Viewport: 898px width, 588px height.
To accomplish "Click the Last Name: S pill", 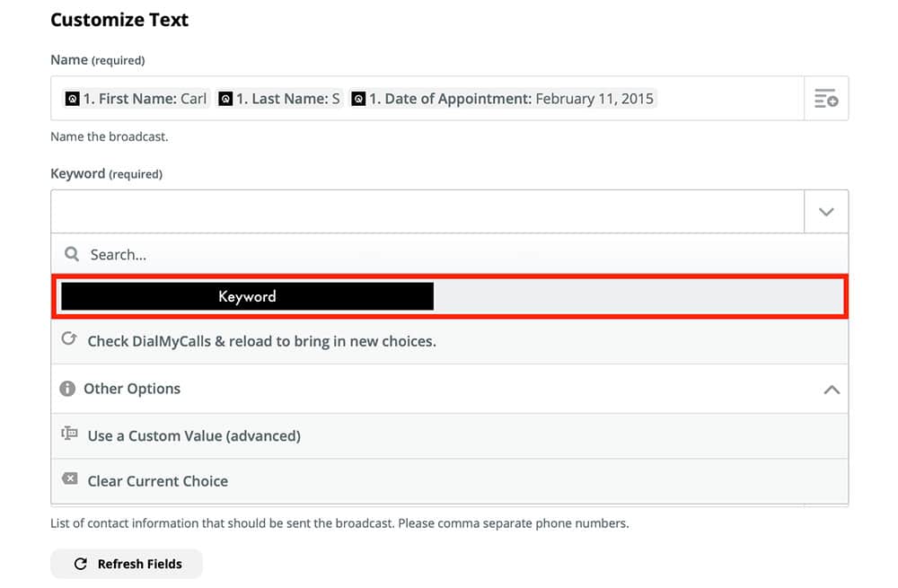I will 279,99.
